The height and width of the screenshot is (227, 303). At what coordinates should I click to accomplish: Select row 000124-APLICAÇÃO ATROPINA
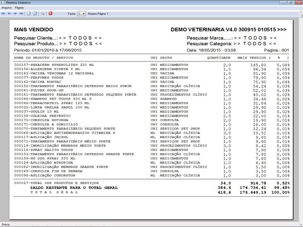pyautogui.click(x=152, y=163)
